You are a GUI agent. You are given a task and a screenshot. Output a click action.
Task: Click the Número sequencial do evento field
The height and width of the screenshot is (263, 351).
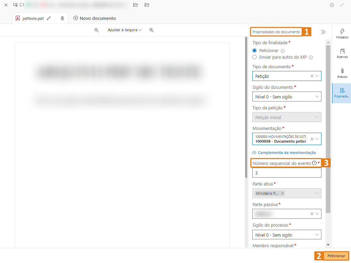(x=286, y=173)
